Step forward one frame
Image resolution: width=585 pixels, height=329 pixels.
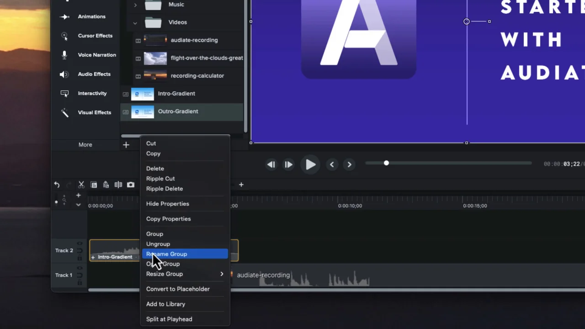coord(288,164)
